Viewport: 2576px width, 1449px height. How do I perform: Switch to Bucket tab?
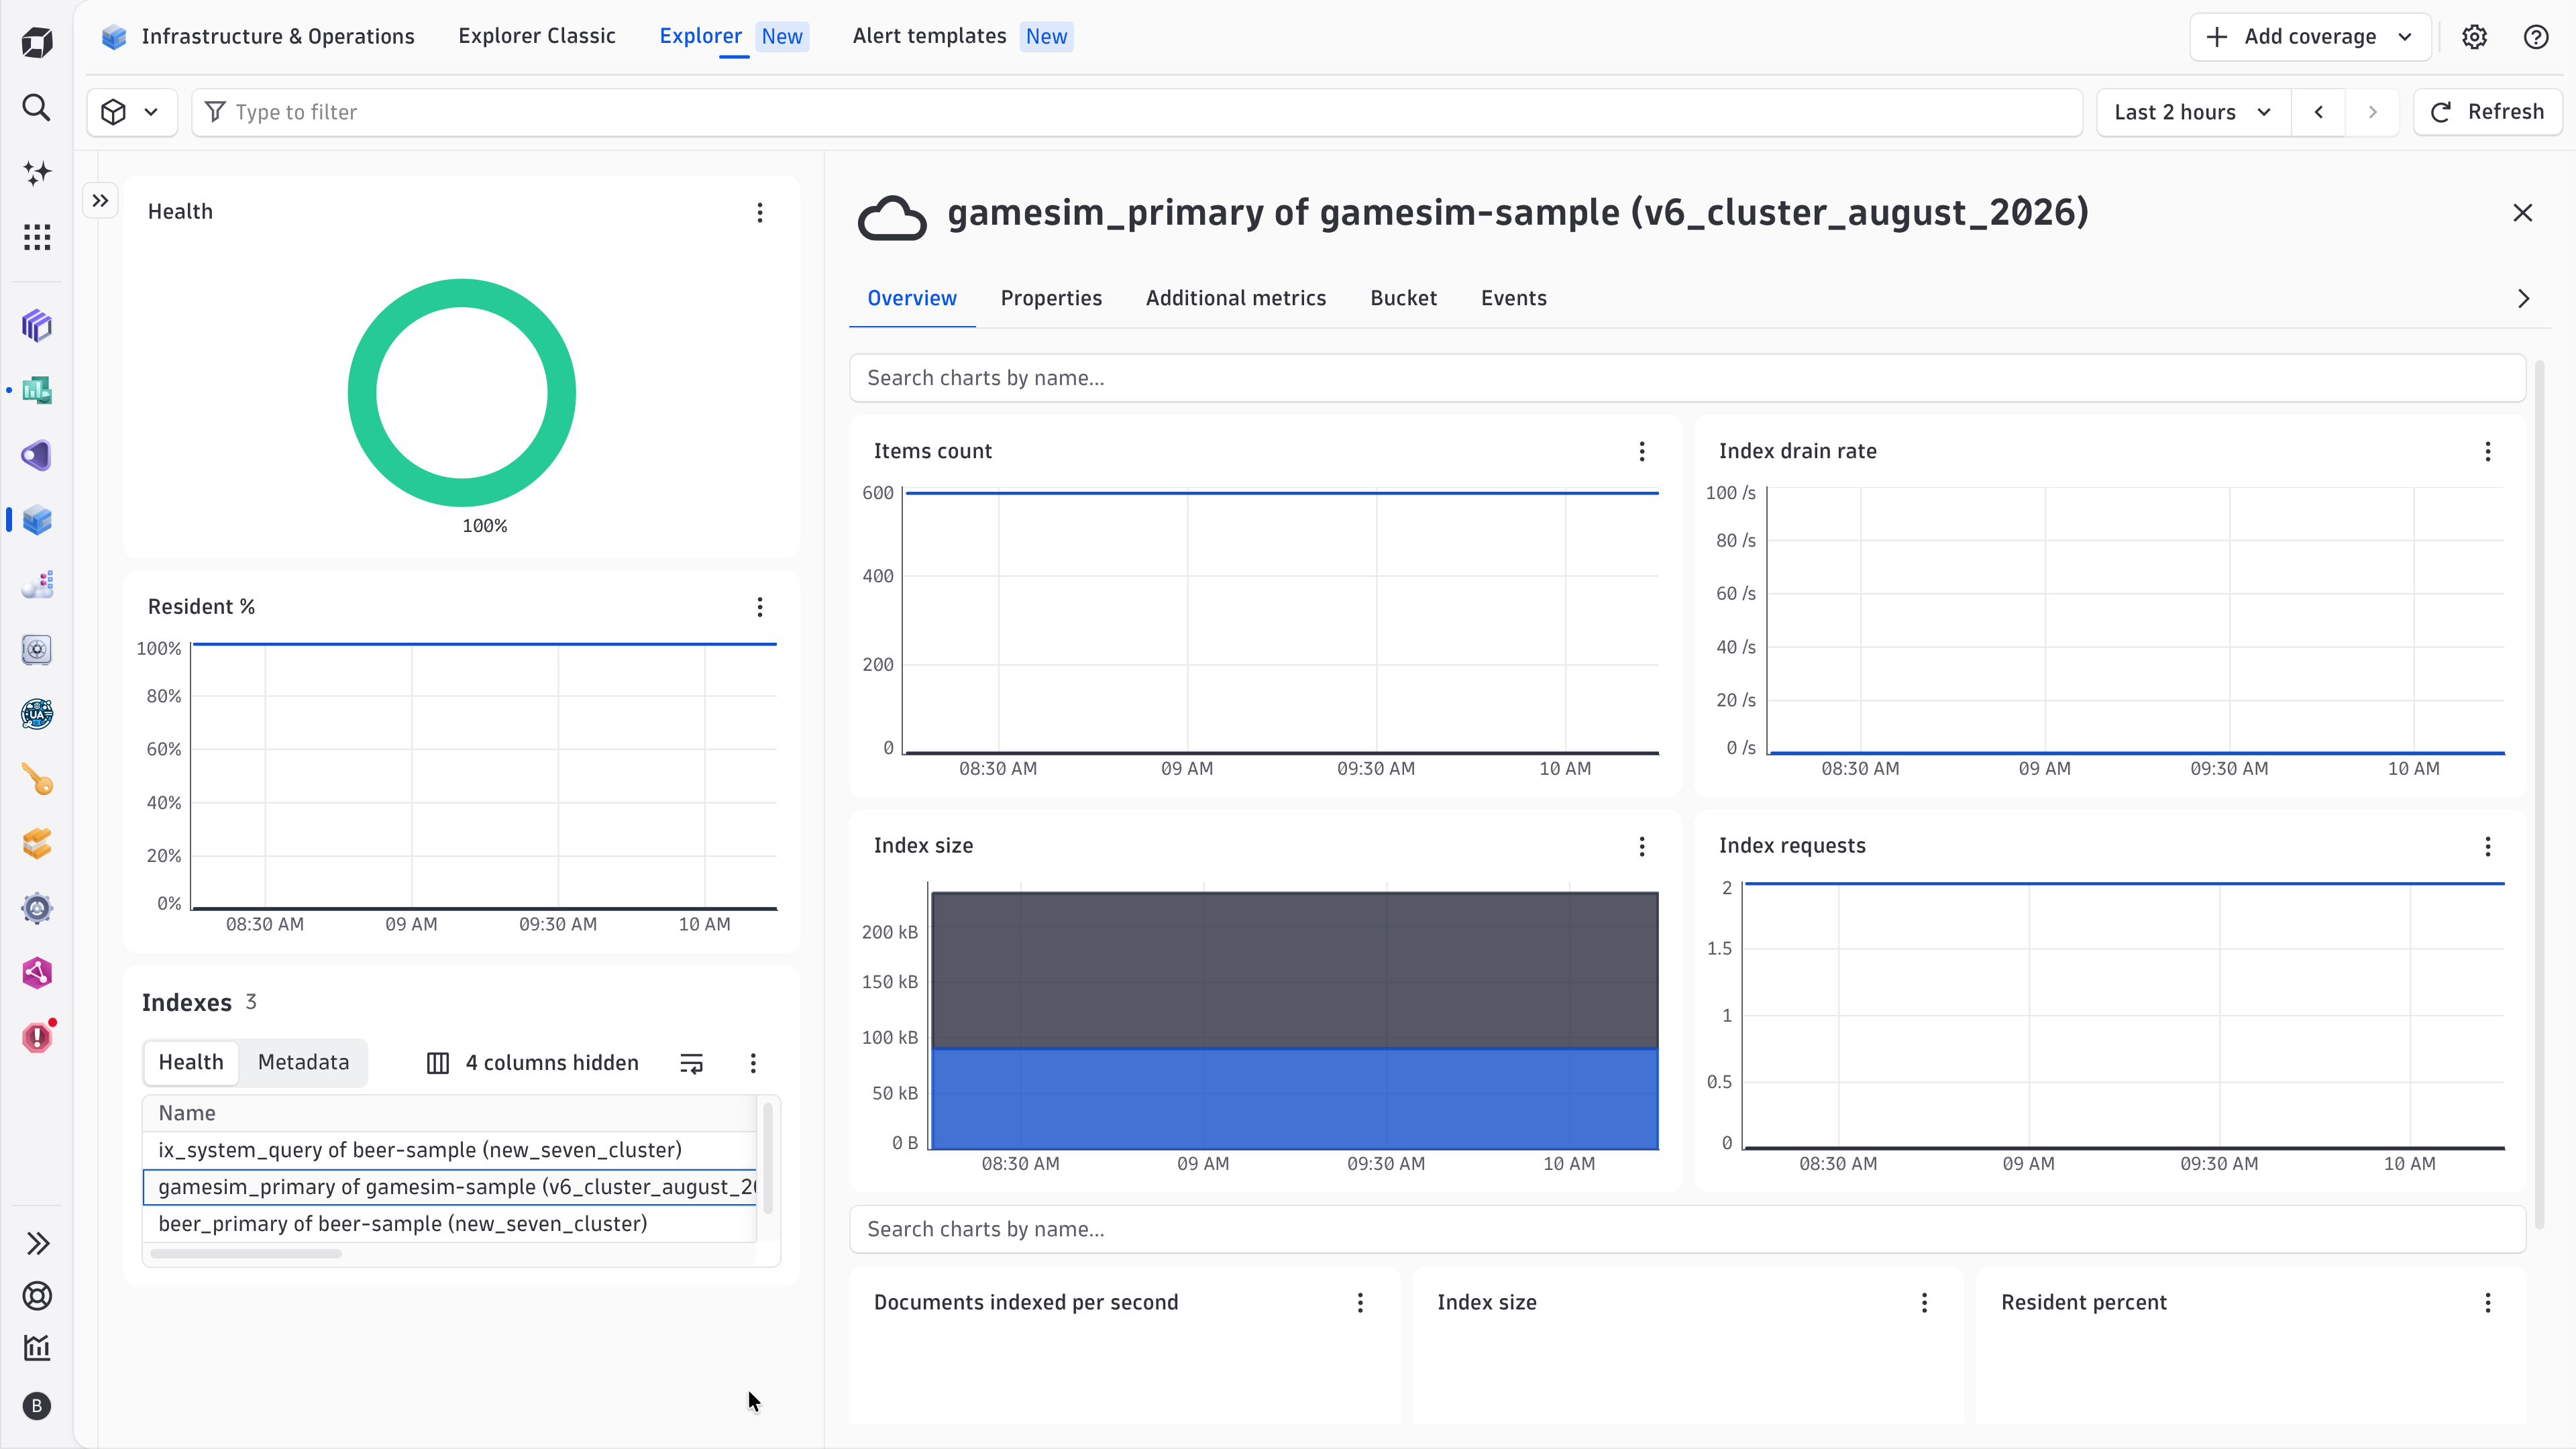click(1403, 298)
